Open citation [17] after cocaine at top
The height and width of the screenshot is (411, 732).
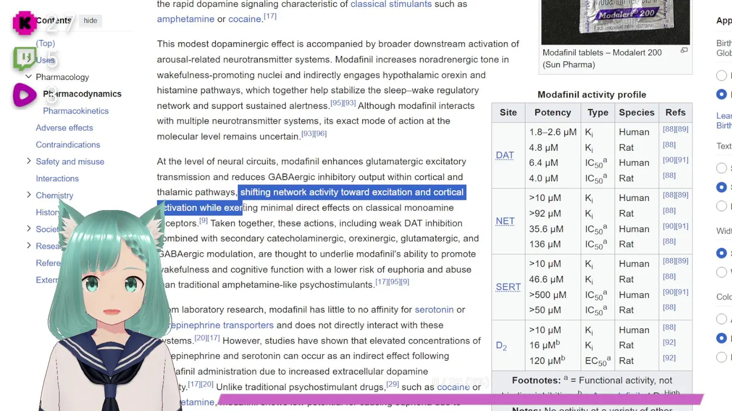click(x=270, y=16)
